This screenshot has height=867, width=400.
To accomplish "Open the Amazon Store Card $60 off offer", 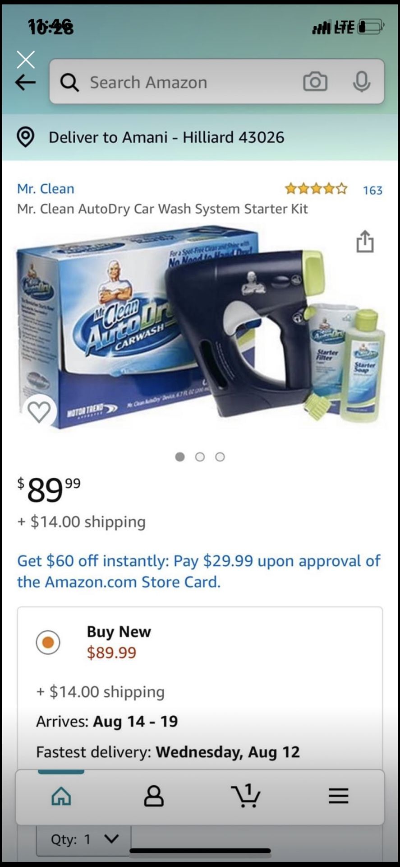I will pyautogui.click(x=199, y=571).
